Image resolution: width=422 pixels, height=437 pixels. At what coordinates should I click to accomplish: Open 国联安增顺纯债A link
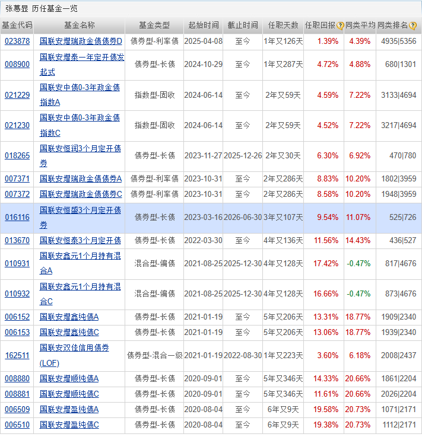tap(69, 378)
